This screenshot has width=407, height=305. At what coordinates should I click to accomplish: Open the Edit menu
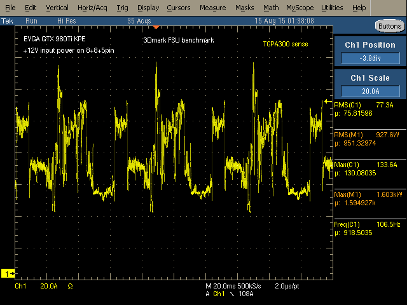pos(31,8)
